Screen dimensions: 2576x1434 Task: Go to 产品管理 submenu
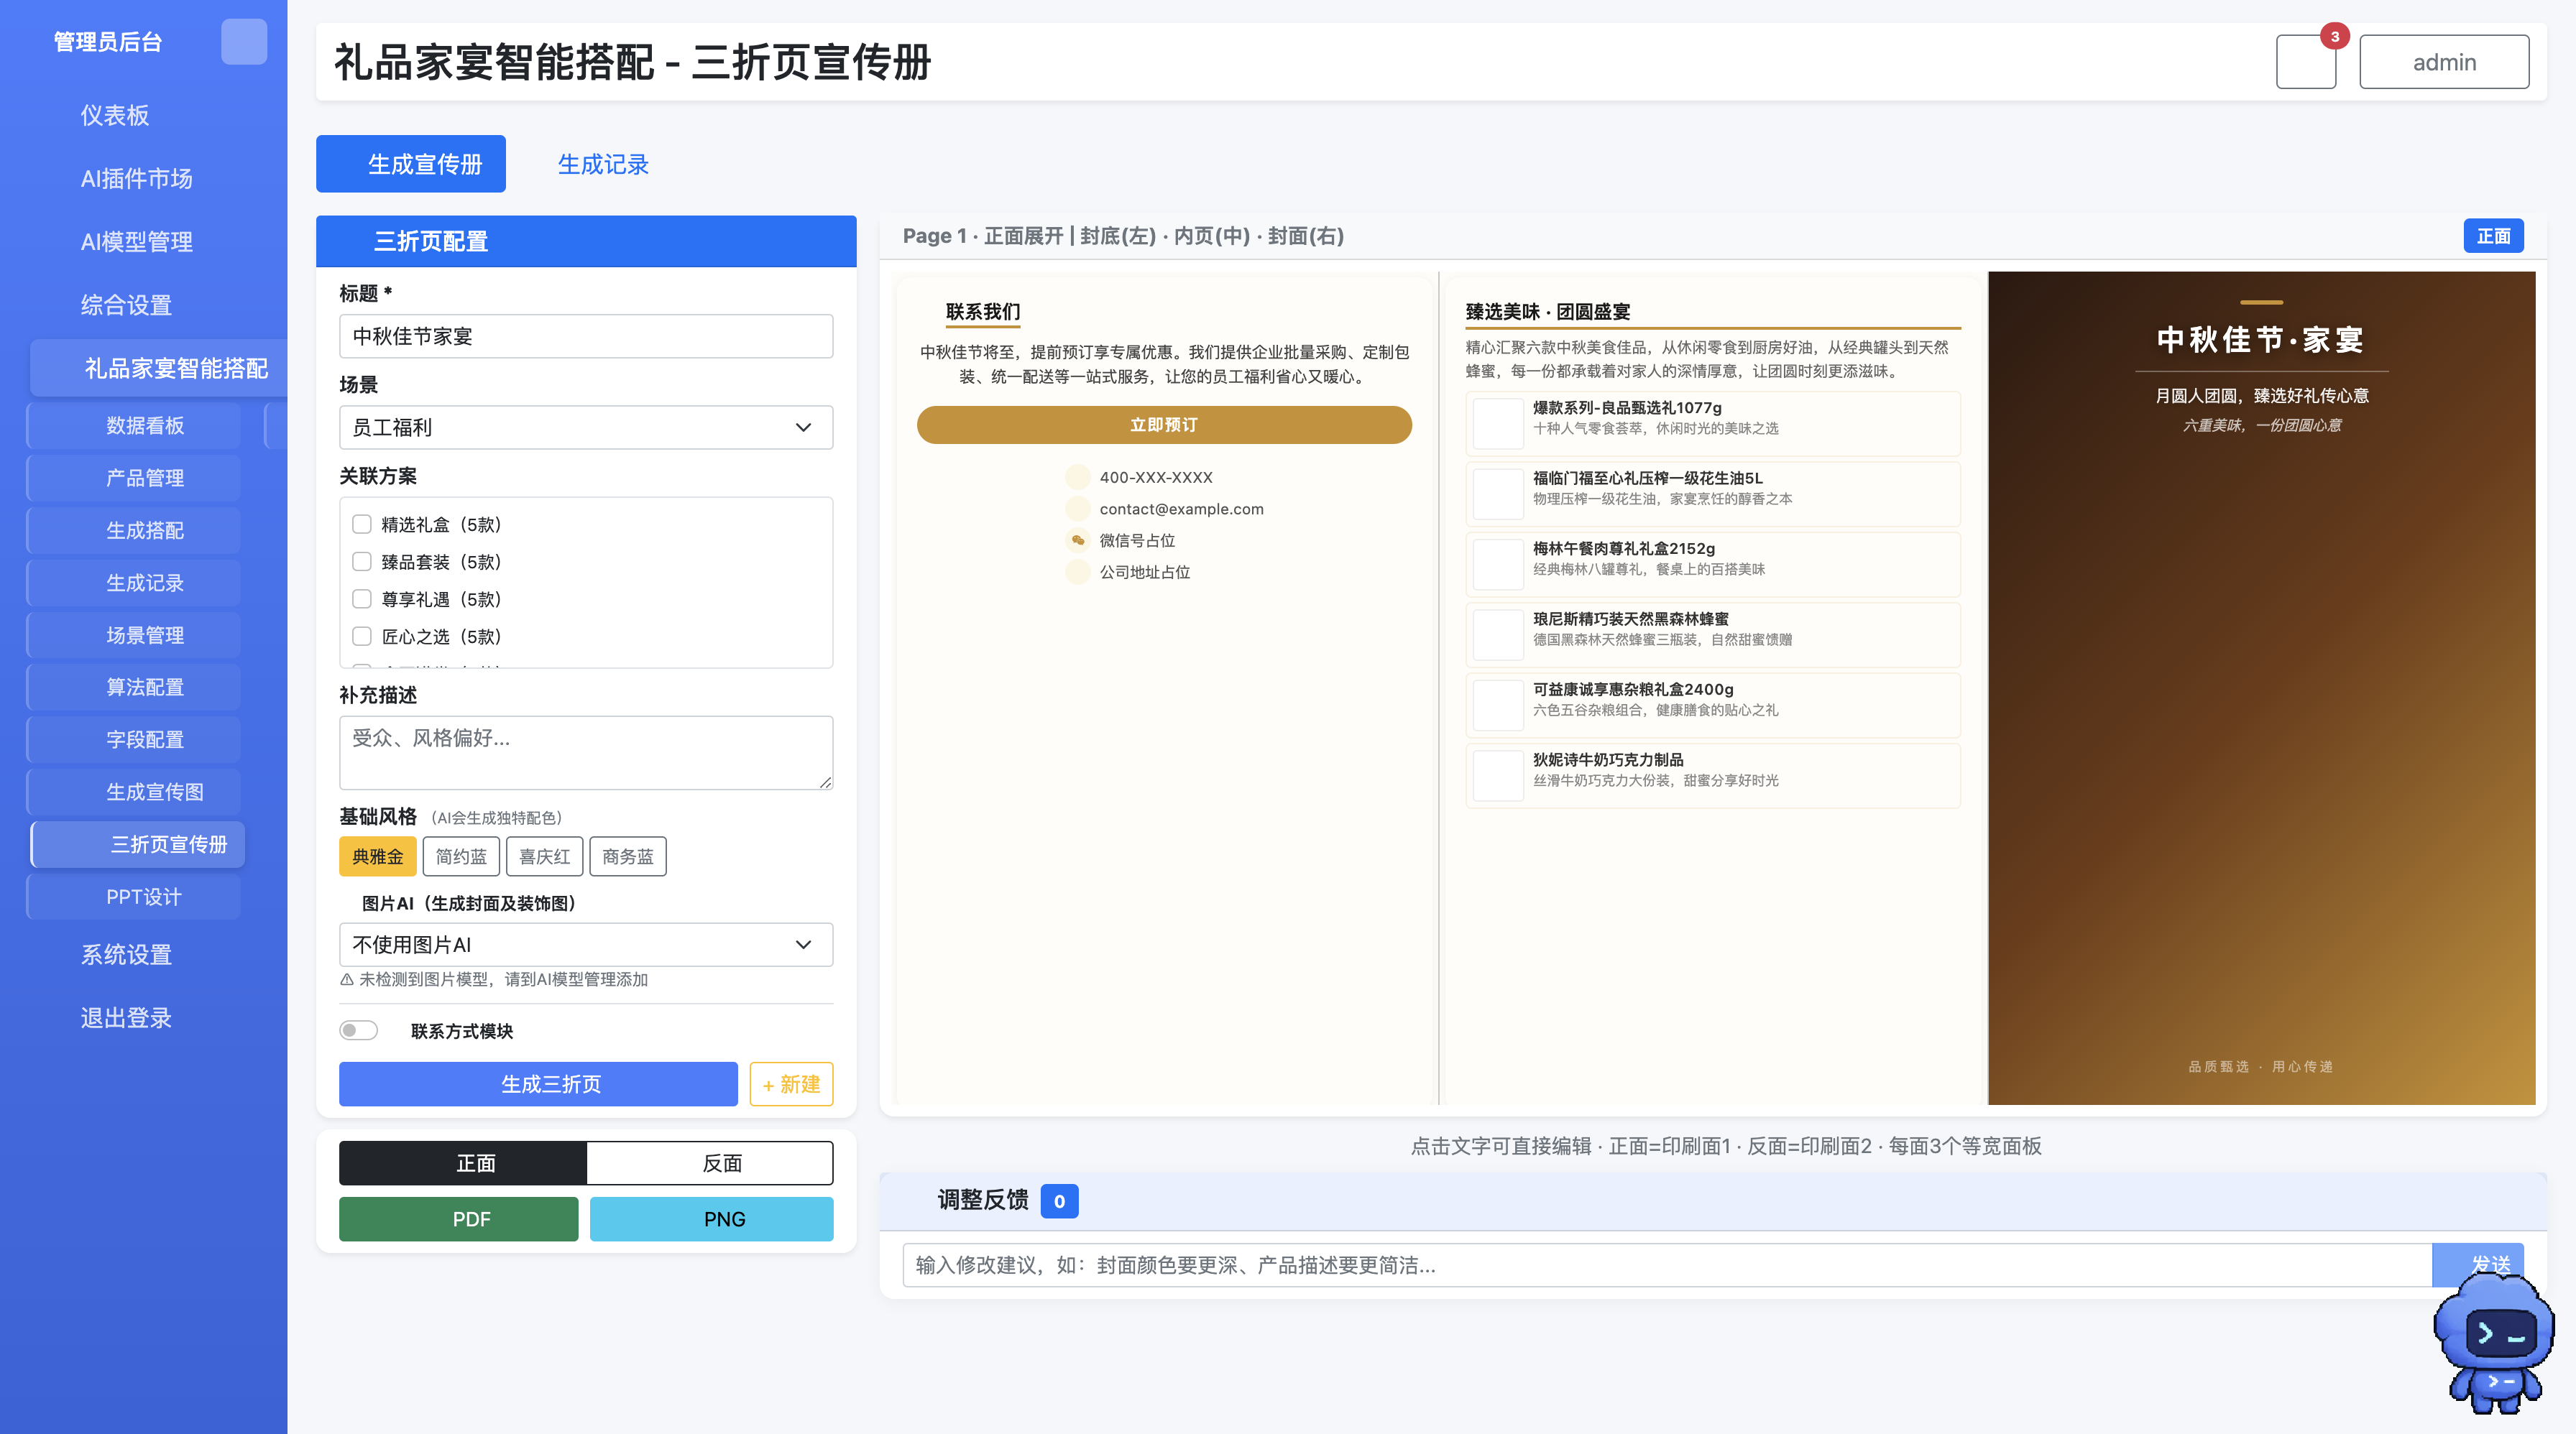(x=135, y=478)
